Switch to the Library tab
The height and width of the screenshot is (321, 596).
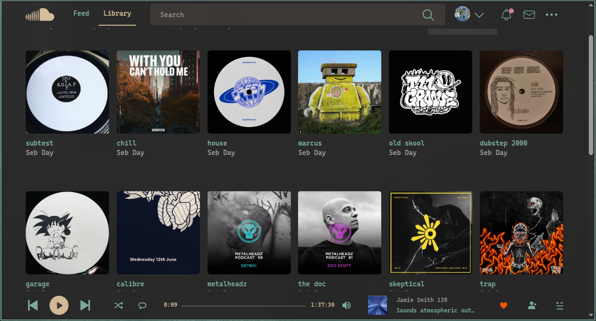[x=117, y=13]
